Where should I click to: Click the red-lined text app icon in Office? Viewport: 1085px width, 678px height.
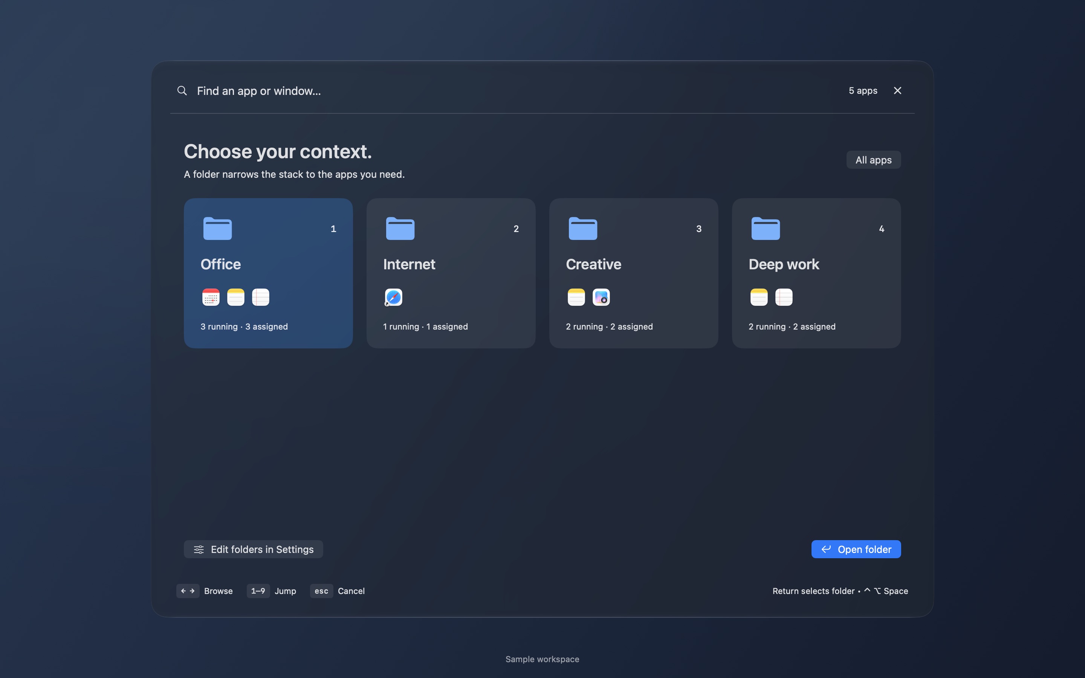[260, 297]
